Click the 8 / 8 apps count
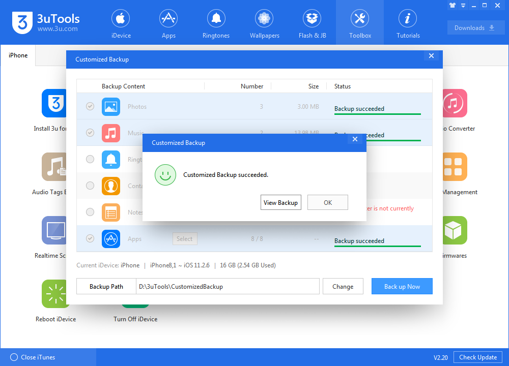Viewport: 509px width, 366px height. 257,239
